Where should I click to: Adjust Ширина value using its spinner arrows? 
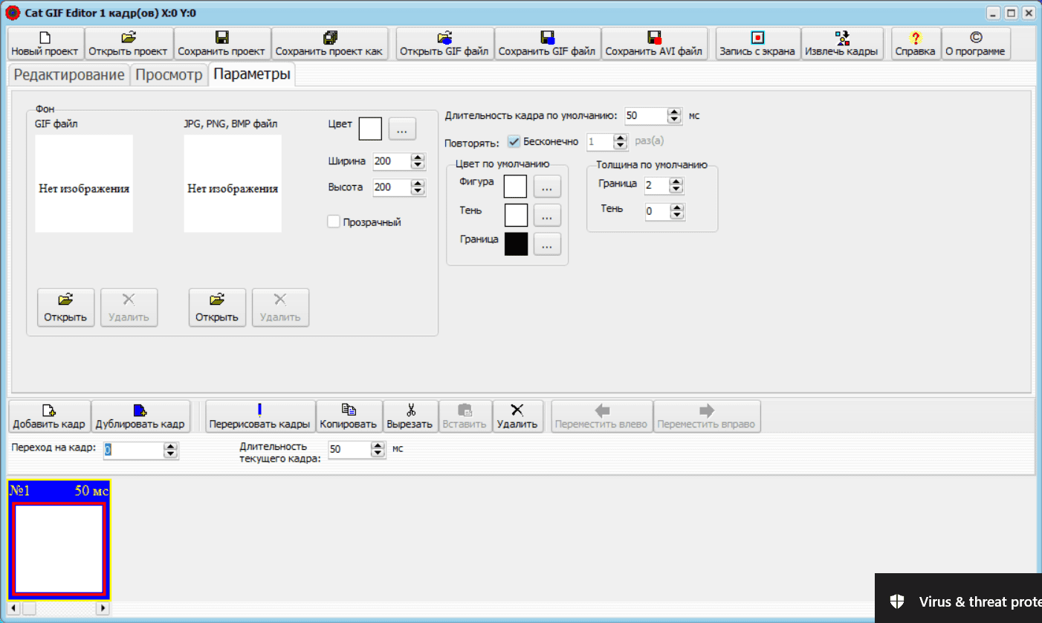click(418, 161)
